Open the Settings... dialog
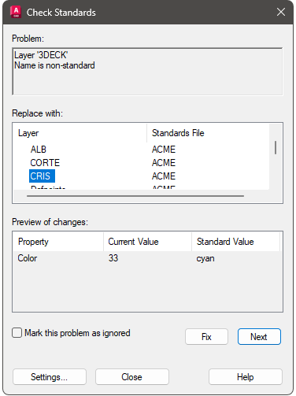Viewport: 296px width, 396px height. (50, 377)
